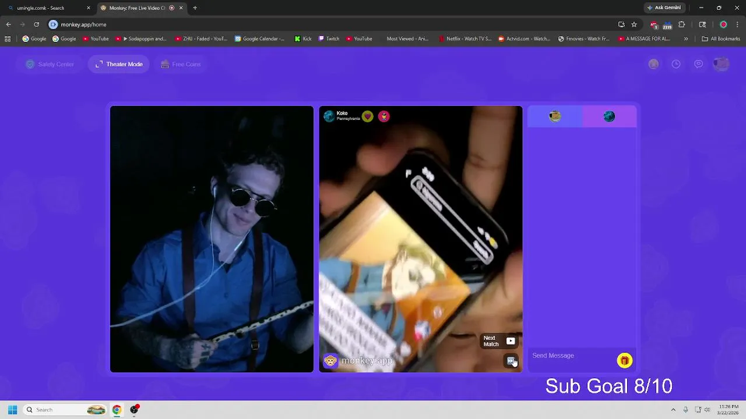
Task: Close the umingle.comk Search tab
Action: [x=89, y=8]
